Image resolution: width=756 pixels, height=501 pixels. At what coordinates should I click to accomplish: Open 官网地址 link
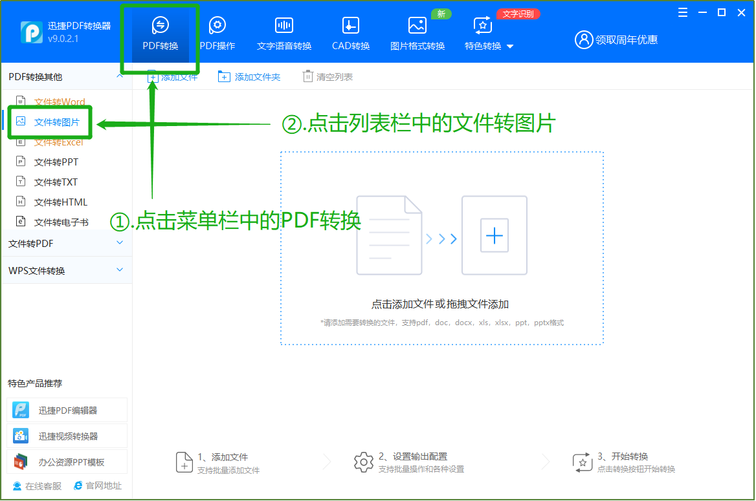97,485
